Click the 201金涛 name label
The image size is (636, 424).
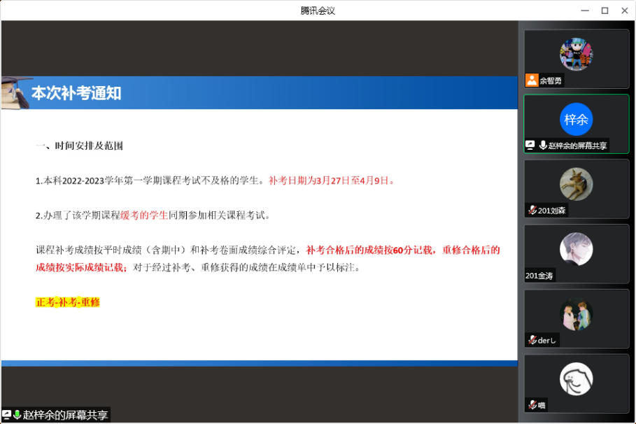pyautogui.click(x=539, y=276)
